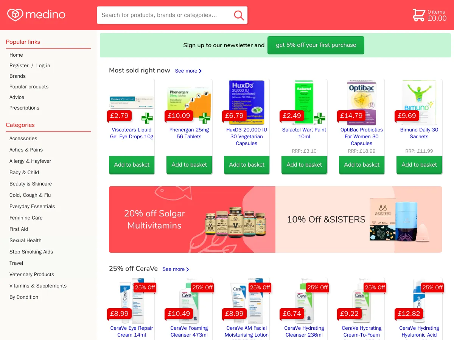The width and height of the screenshot is (454, 340).
Task: Open the By Condition category
Action: coord(24,297)
